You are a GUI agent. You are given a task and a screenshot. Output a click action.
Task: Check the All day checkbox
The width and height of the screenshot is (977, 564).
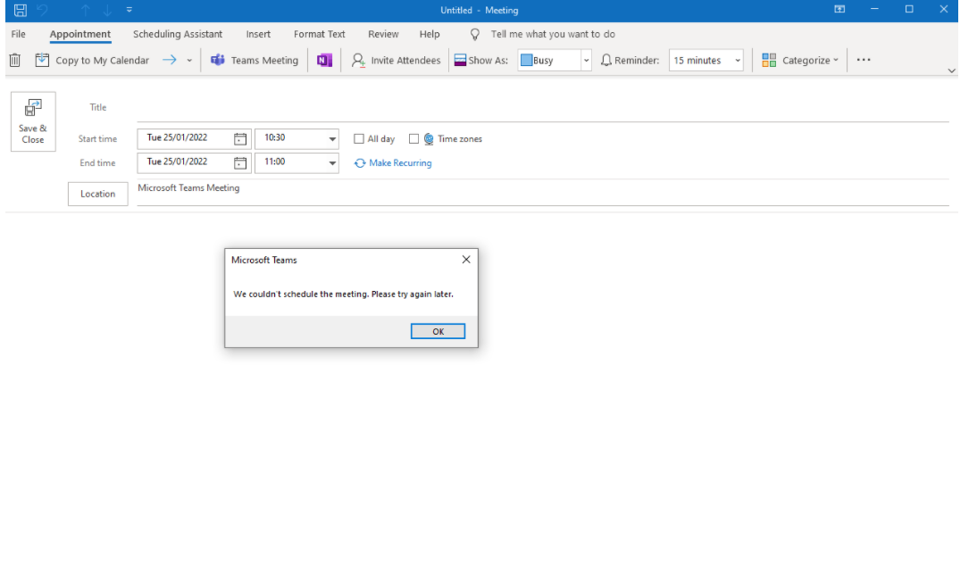click(359, 139)
